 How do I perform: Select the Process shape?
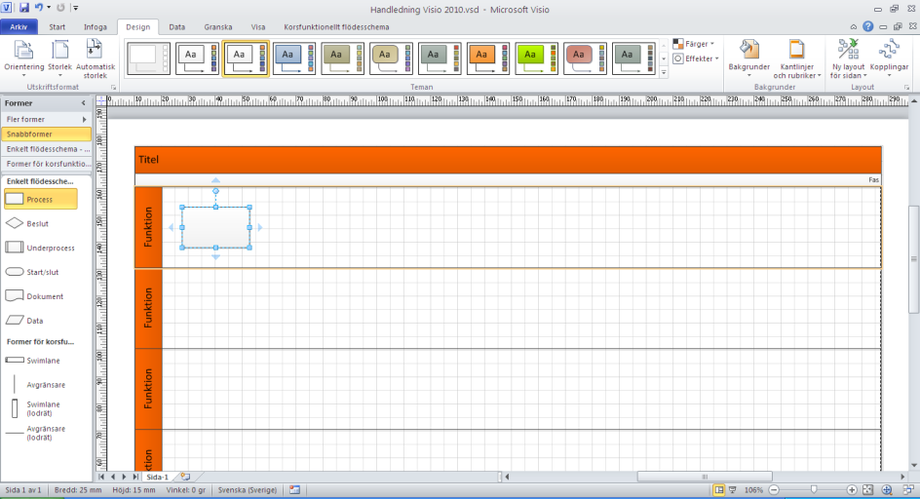coord(41,200)
